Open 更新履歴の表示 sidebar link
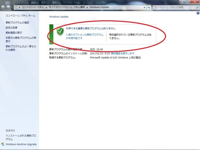Viewport: 200px width, 150px height. [14, 32]
